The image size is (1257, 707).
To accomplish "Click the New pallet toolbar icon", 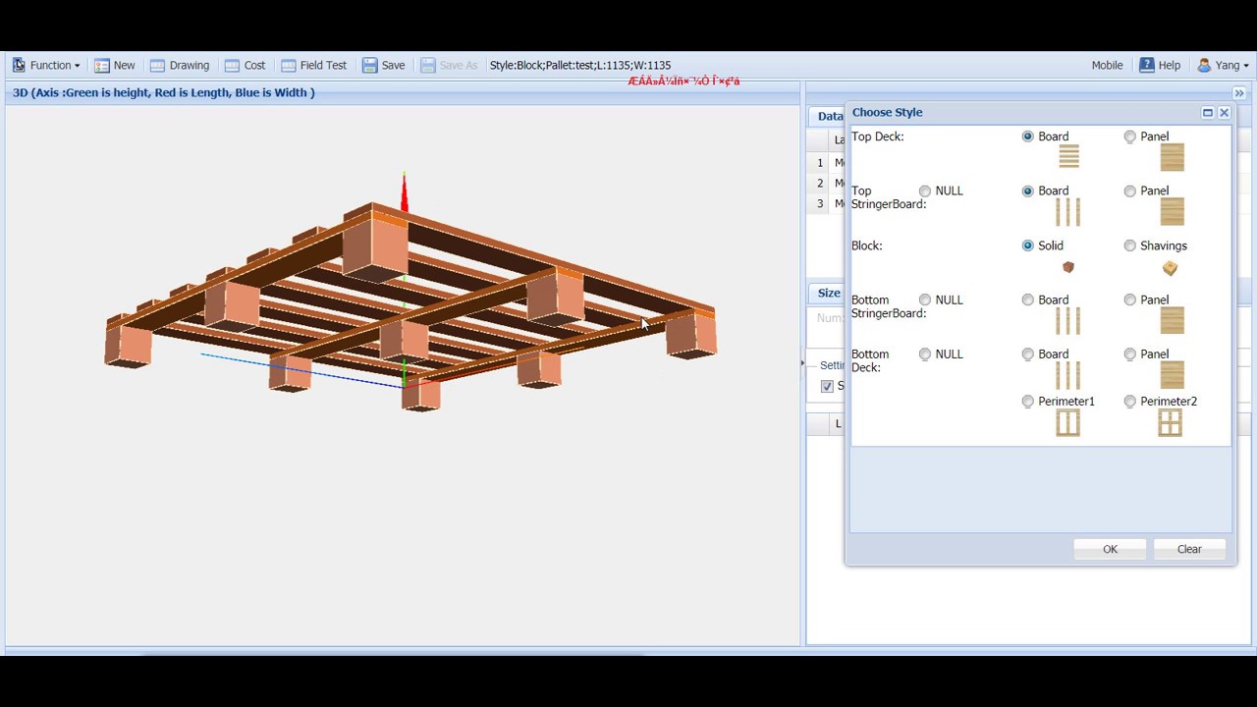I will pos(102,66).
